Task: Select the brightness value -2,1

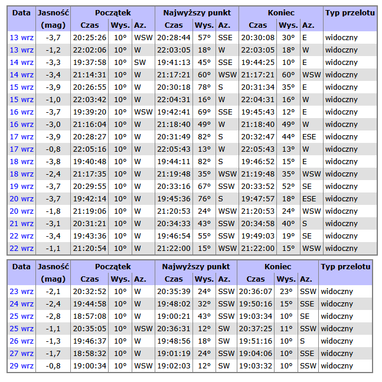Action: point(53,292)
